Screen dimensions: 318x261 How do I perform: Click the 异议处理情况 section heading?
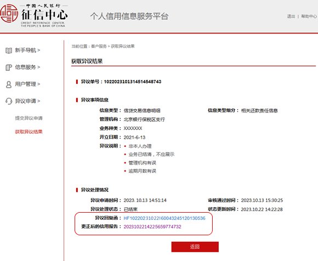click(x=95, y=190)
